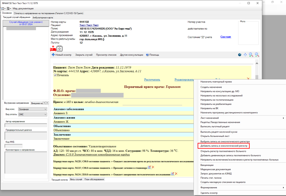
Task: Delete route card №115 with red cross
Action: (153, 167)
